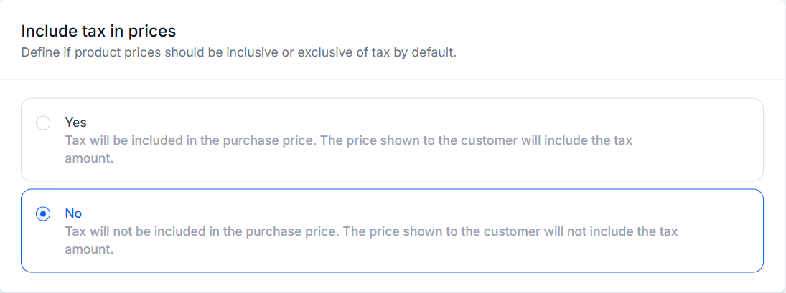Click the "Include tax in prices" heading
Viewport: 786px width, 293px height.
(x=98, y=31)
